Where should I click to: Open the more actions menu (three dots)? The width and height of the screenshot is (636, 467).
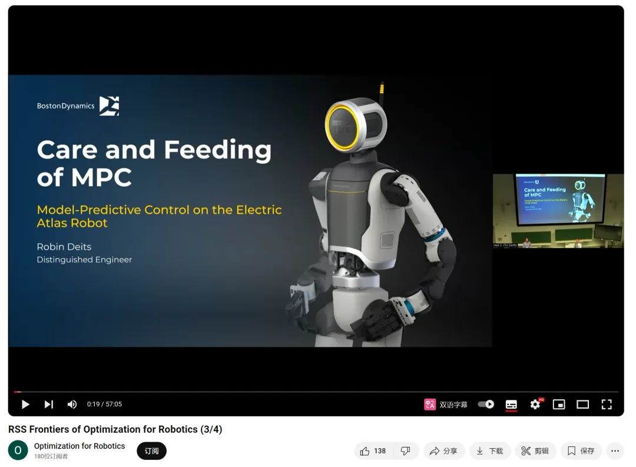tap(615, 451)
